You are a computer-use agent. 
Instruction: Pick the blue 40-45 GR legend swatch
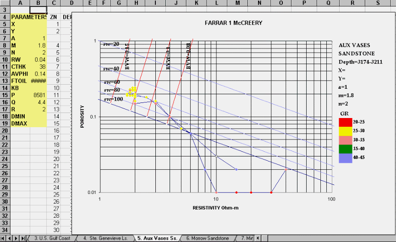pyautogui.click(x=345, y=158)
